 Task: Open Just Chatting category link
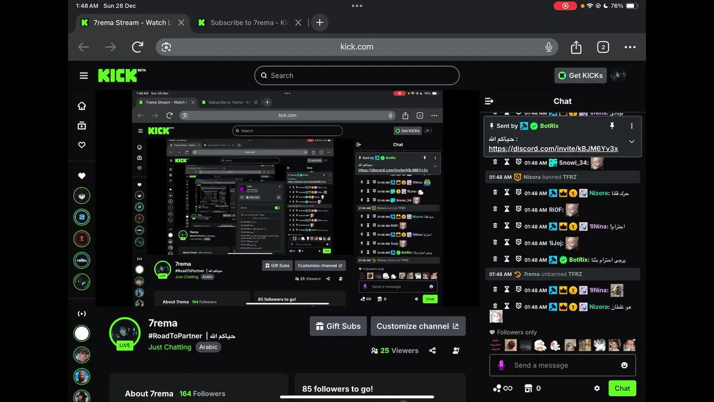pyautogui.click(x=170, y=347)
